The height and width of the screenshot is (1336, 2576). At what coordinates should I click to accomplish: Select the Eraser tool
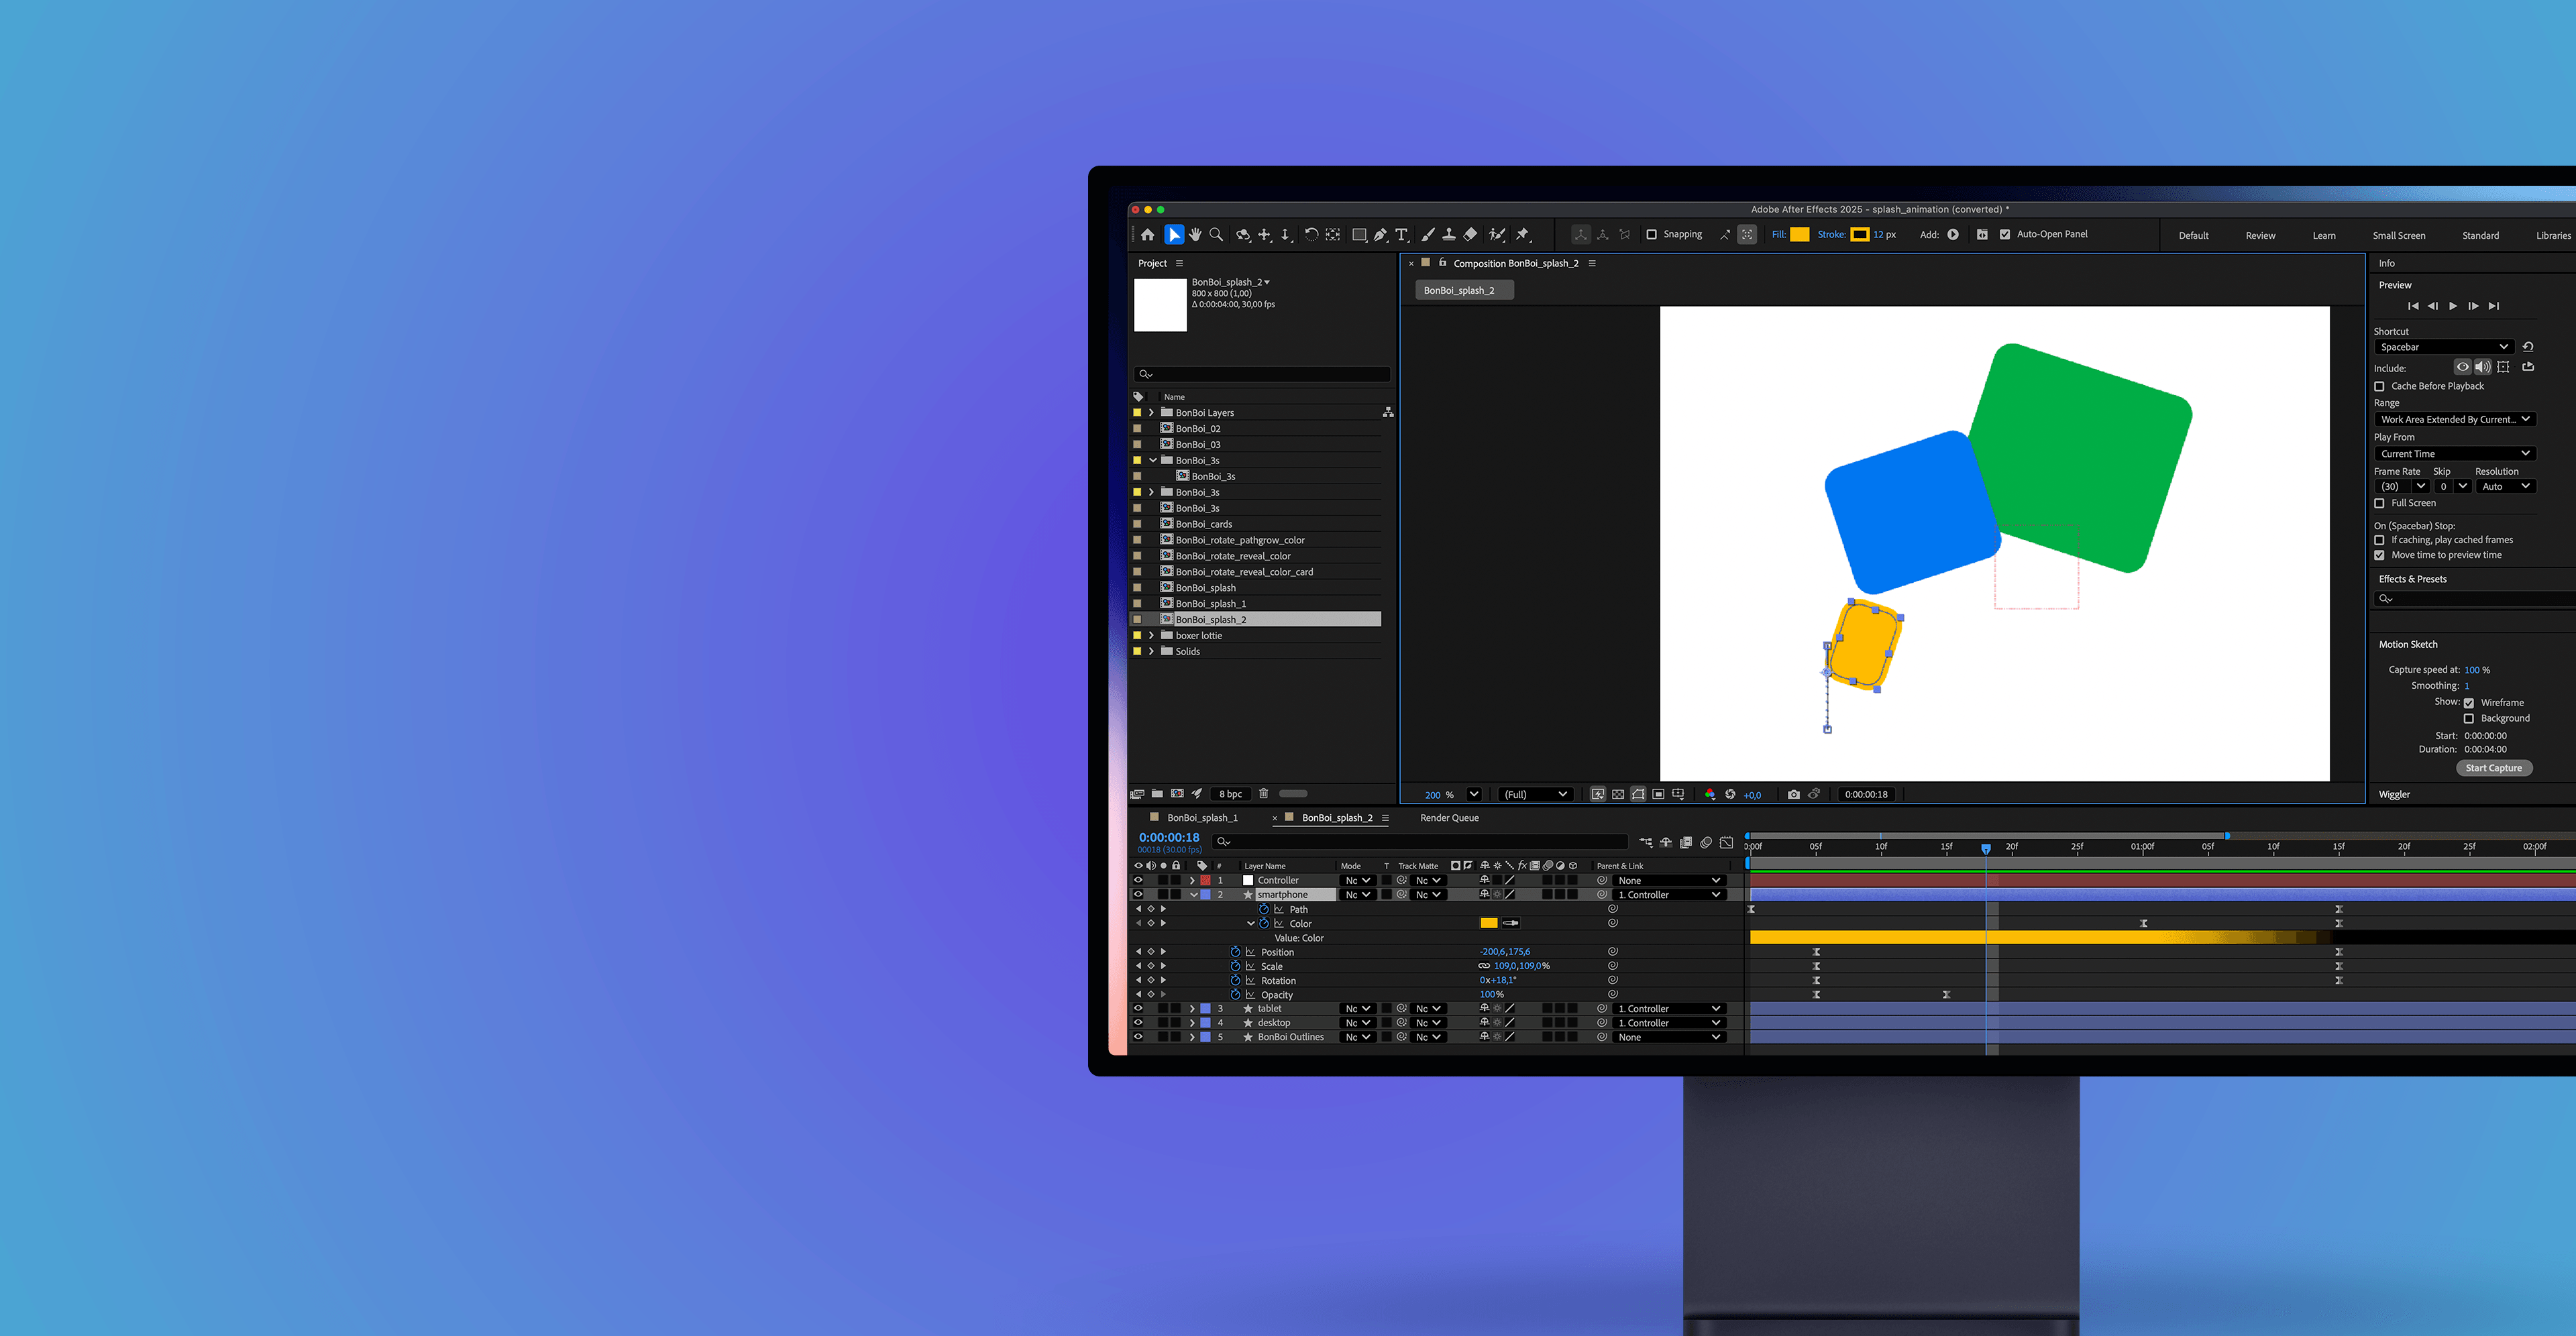[1470, 235]
